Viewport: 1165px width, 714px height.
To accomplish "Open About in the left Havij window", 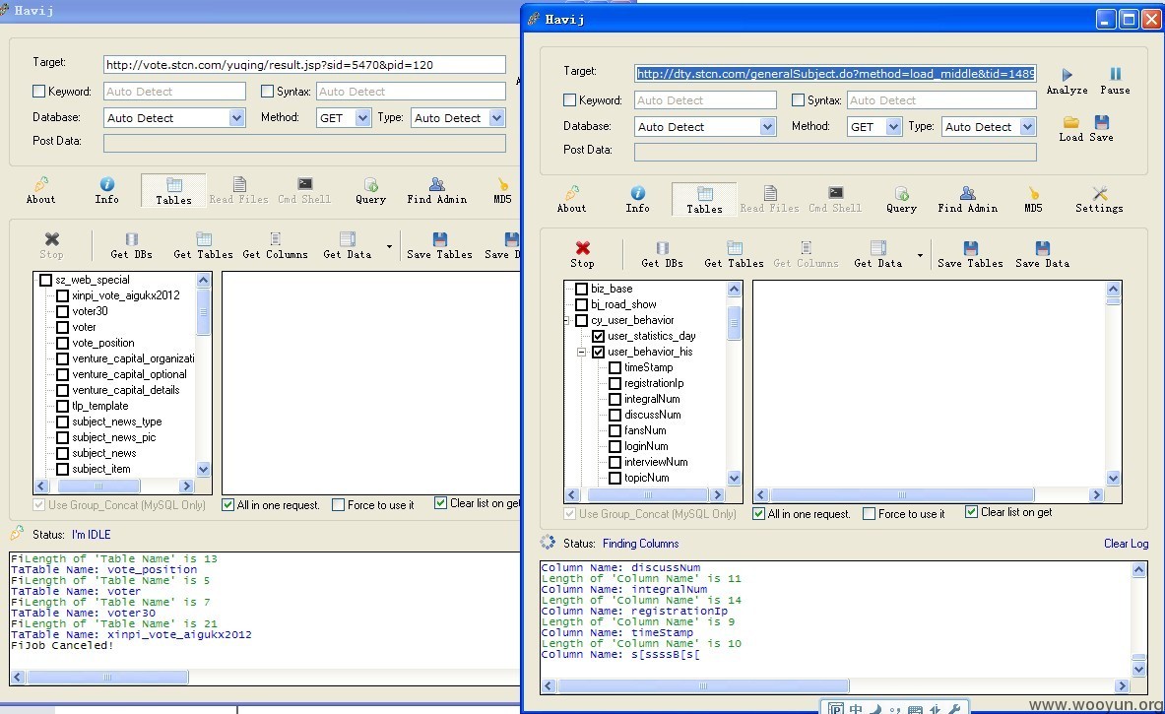I will (x=40, y=191).
